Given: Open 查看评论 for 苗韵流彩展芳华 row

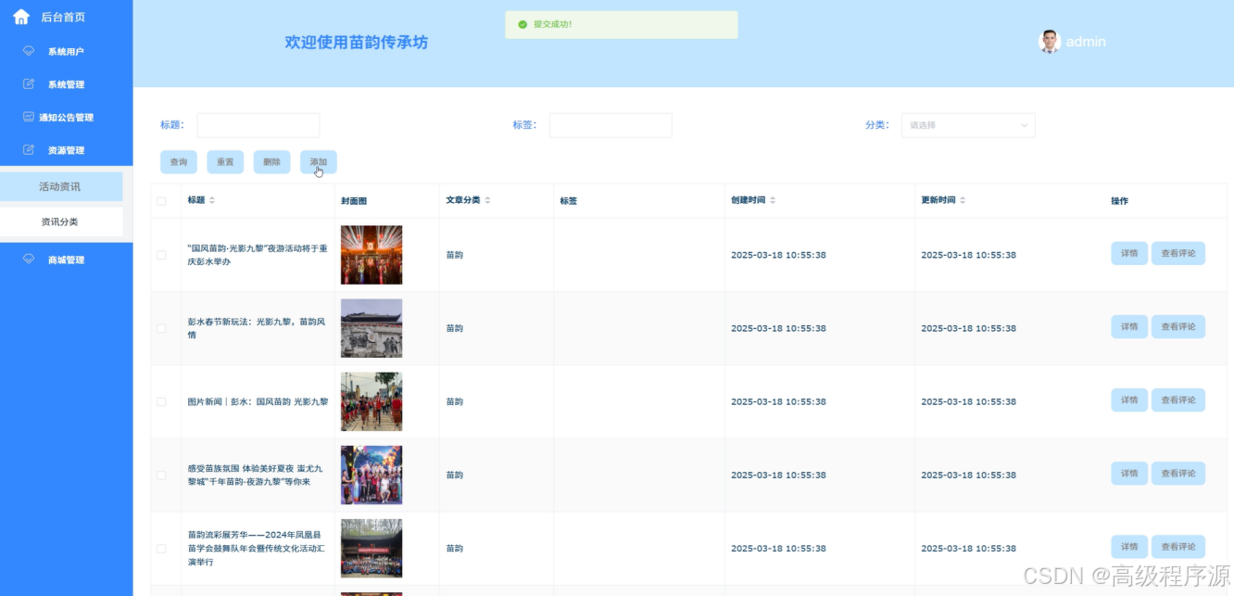Looking at the screenshot, I should [x=1178, y=547].
